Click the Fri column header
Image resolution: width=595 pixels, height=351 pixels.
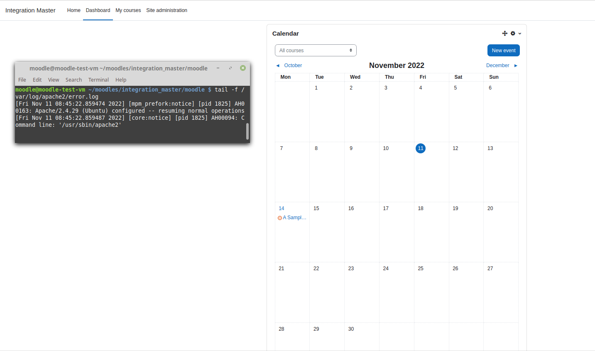click(423, 77)
